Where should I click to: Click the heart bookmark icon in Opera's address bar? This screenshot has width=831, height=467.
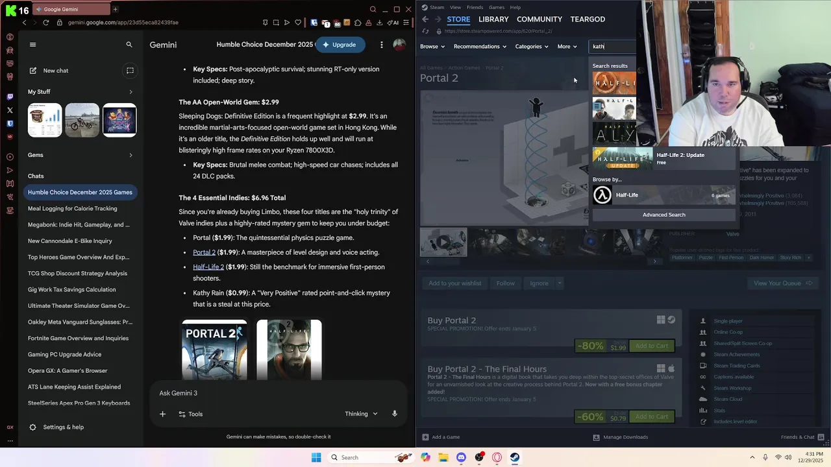(298, 23)
